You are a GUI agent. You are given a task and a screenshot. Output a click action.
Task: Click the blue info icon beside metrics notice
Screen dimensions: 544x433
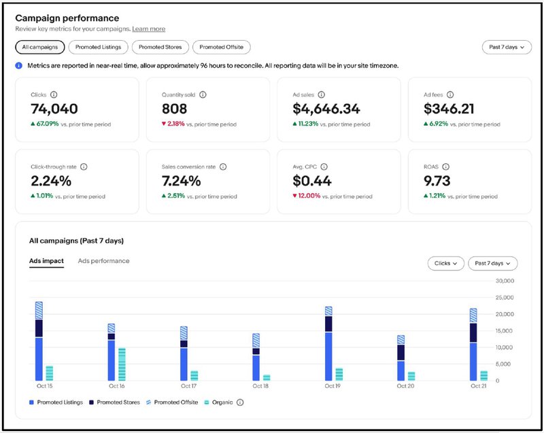pyautogui.click(x=19, y=65)
